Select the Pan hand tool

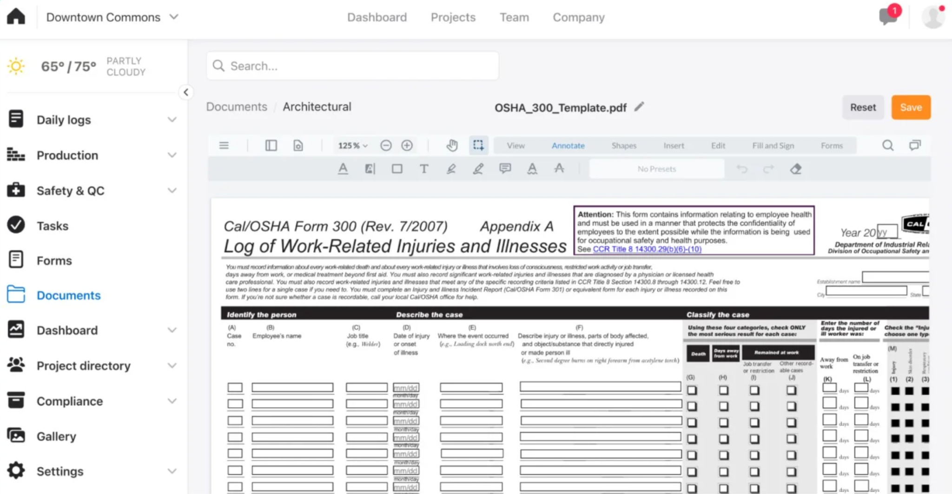(452, 145)
